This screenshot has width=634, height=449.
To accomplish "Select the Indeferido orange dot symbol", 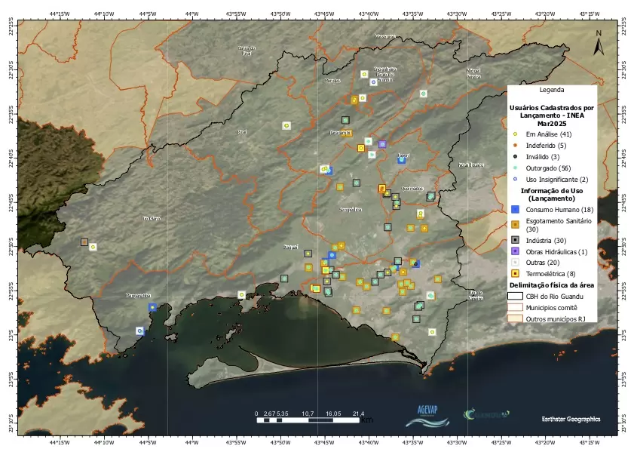I will (515, 145).
